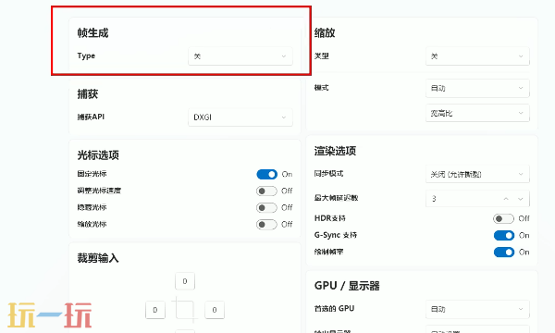Image resolution: width=555 pixels, height=333 pixels.
Task: Click the 渲染选项 section heading
Action: click(x=335, y=151)
